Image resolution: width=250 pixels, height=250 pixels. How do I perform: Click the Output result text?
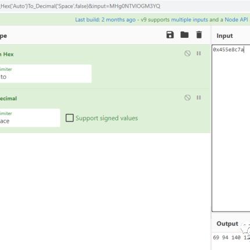(231, 237)
